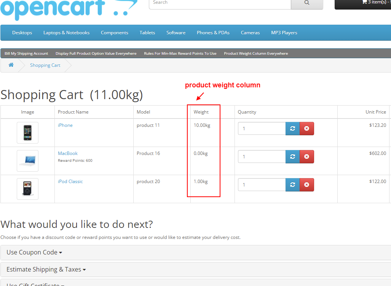Viewport: 391px width, 286px height.
Task: Click the Shopping Cart breadcrumb link
Action: [45, 65]
